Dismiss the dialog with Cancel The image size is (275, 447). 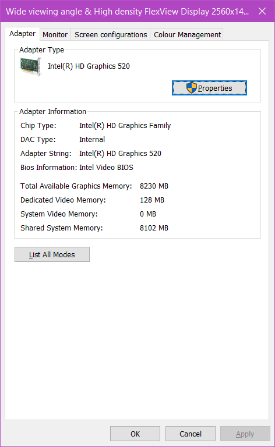(x=191, y=434)
